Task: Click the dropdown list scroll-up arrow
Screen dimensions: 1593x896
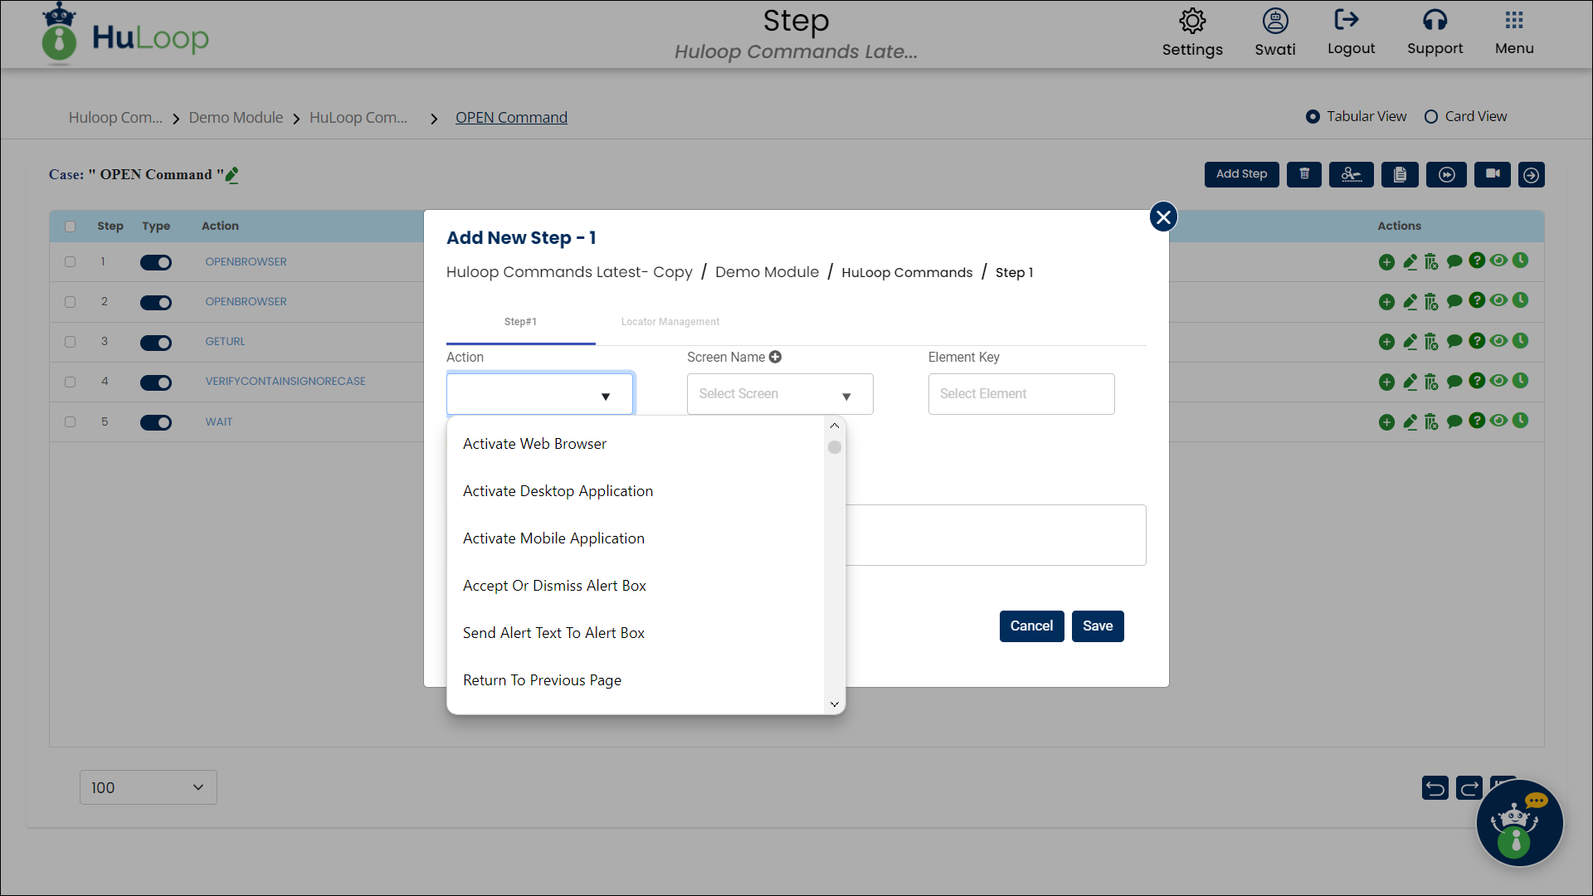Action: (835, 426)
